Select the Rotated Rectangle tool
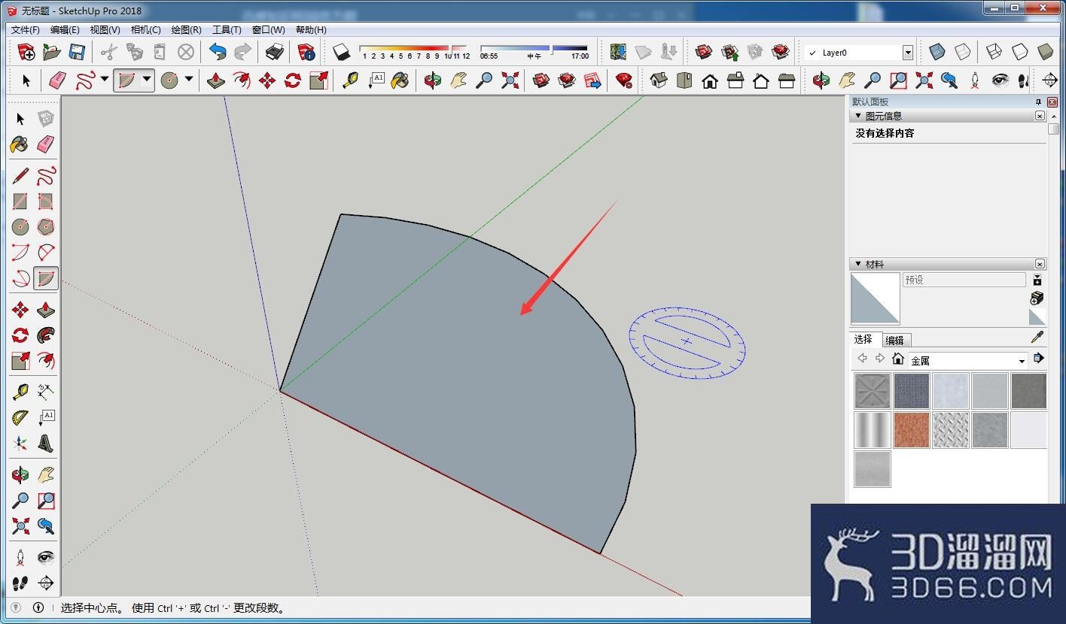The height and width of the screenshot is (624, 1066). tap(46, 201)
